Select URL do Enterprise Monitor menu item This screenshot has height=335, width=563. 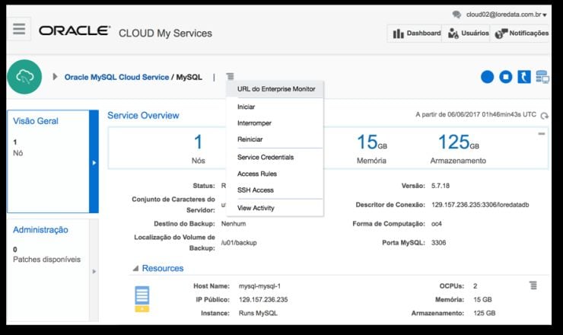point(275,89)
